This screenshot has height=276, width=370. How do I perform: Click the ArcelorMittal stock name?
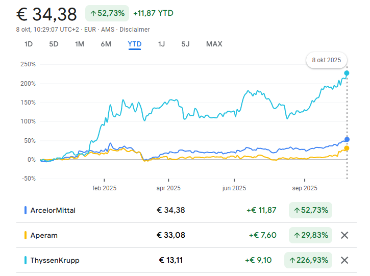(53, 210)
